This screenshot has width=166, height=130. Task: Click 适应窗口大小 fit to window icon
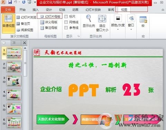pyautogui.click(x=102, y=18)
